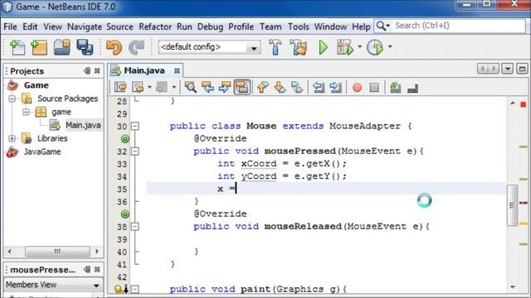531x298 pixels.
Task: Click the Toggle Bookmark icon
Action: pyautogui.click(x=297, y=88)
